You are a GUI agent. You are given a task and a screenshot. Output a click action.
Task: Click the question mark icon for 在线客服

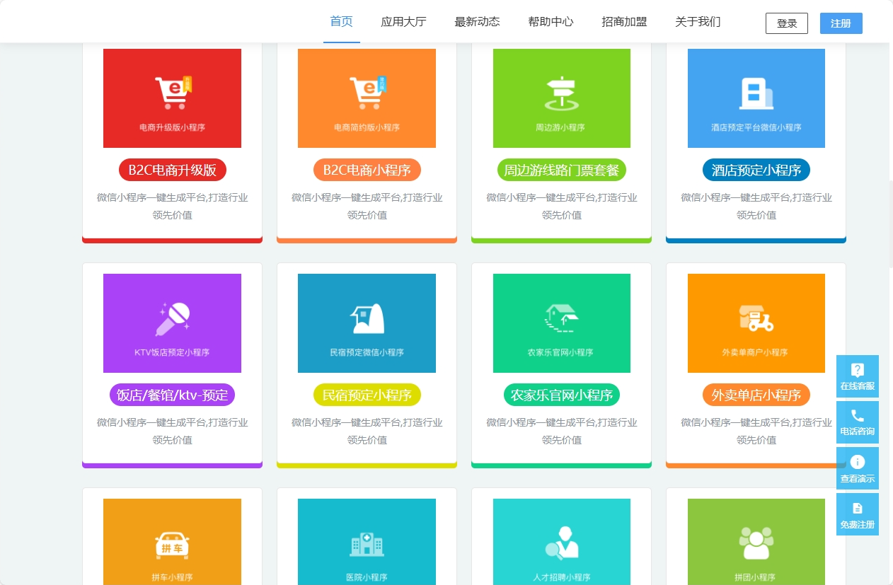pos(858,370)
